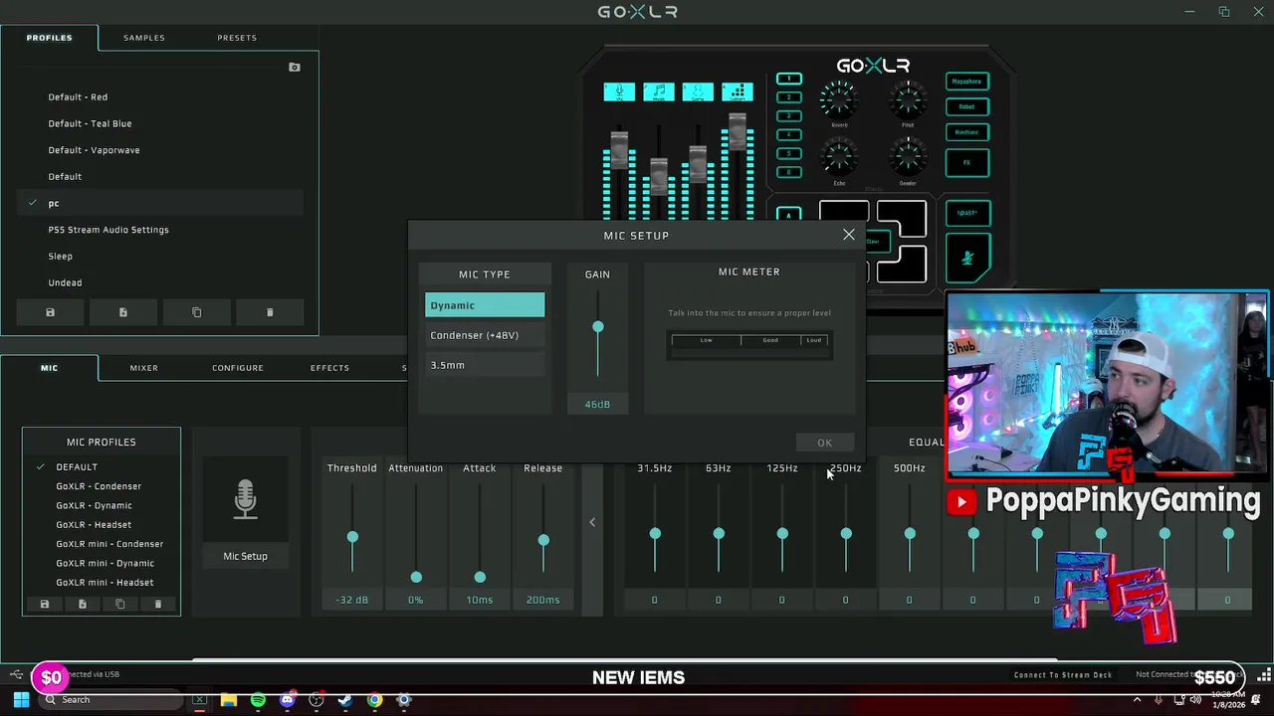
Task: Select the Dynamic mic type
Action: (485, 305)
